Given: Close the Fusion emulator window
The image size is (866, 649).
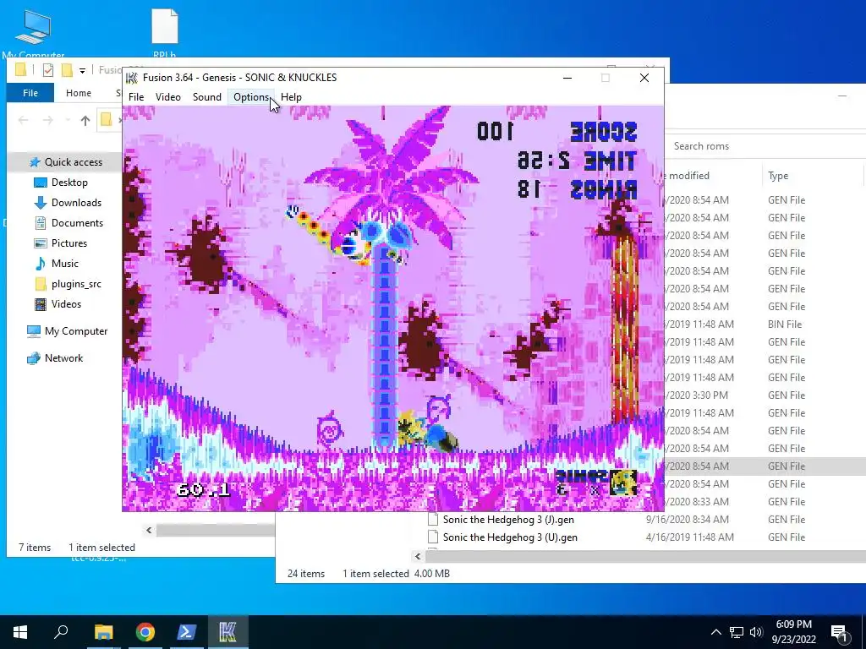Looking at the screenshot, I should 644,78.
